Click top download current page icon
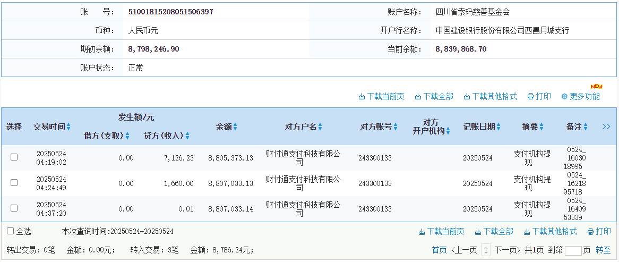Screen dimensions: 619x262 coord(362,96)
